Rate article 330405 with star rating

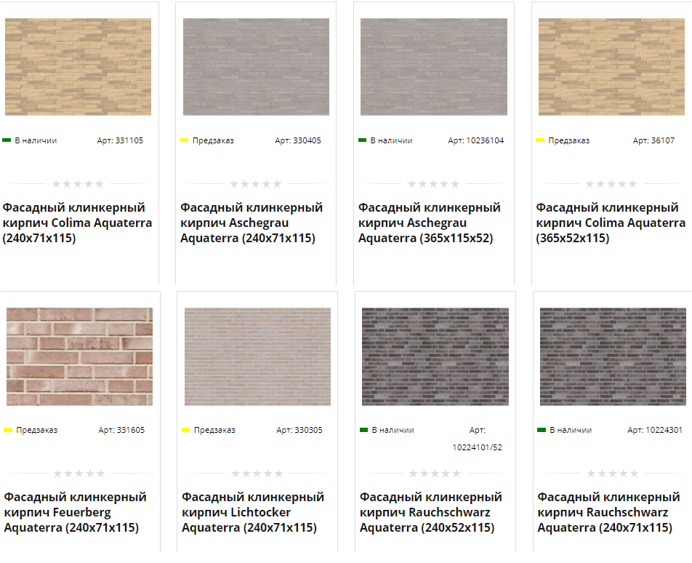(x=256, y=184)
